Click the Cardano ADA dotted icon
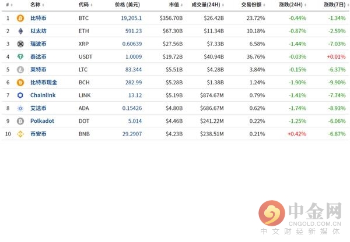The width and height of the screenshot is (350, 242). [x=20, y=108]
